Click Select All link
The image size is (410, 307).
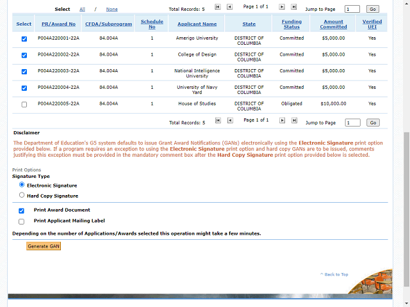click(82, 10)
